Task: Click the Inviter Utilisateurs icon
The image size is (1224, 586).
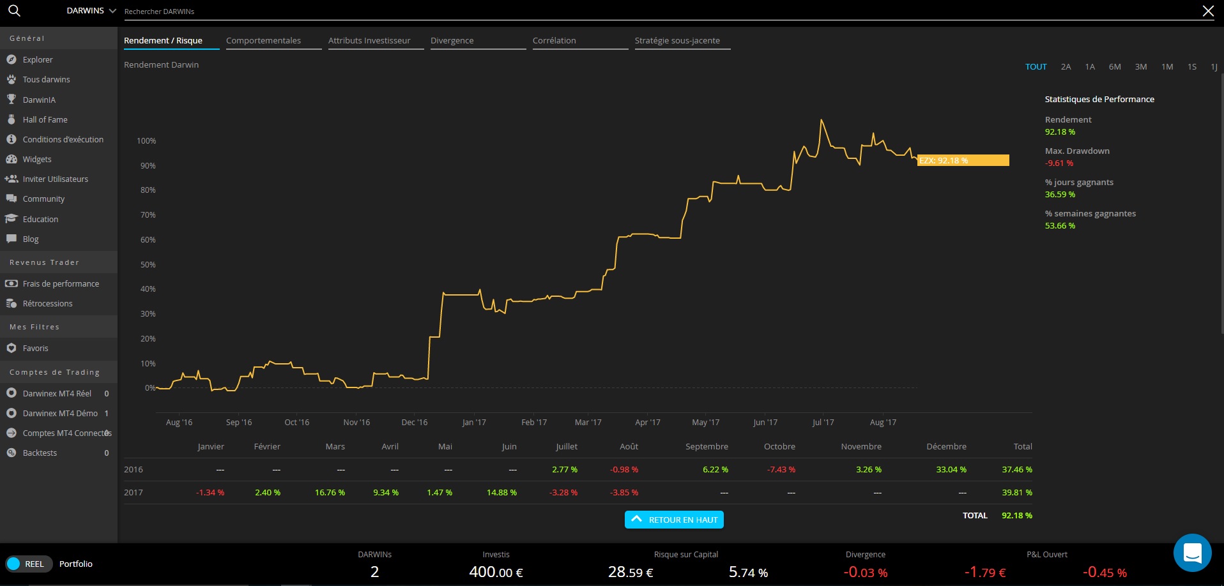Action: pyautogui.click(x=11, y=179)
